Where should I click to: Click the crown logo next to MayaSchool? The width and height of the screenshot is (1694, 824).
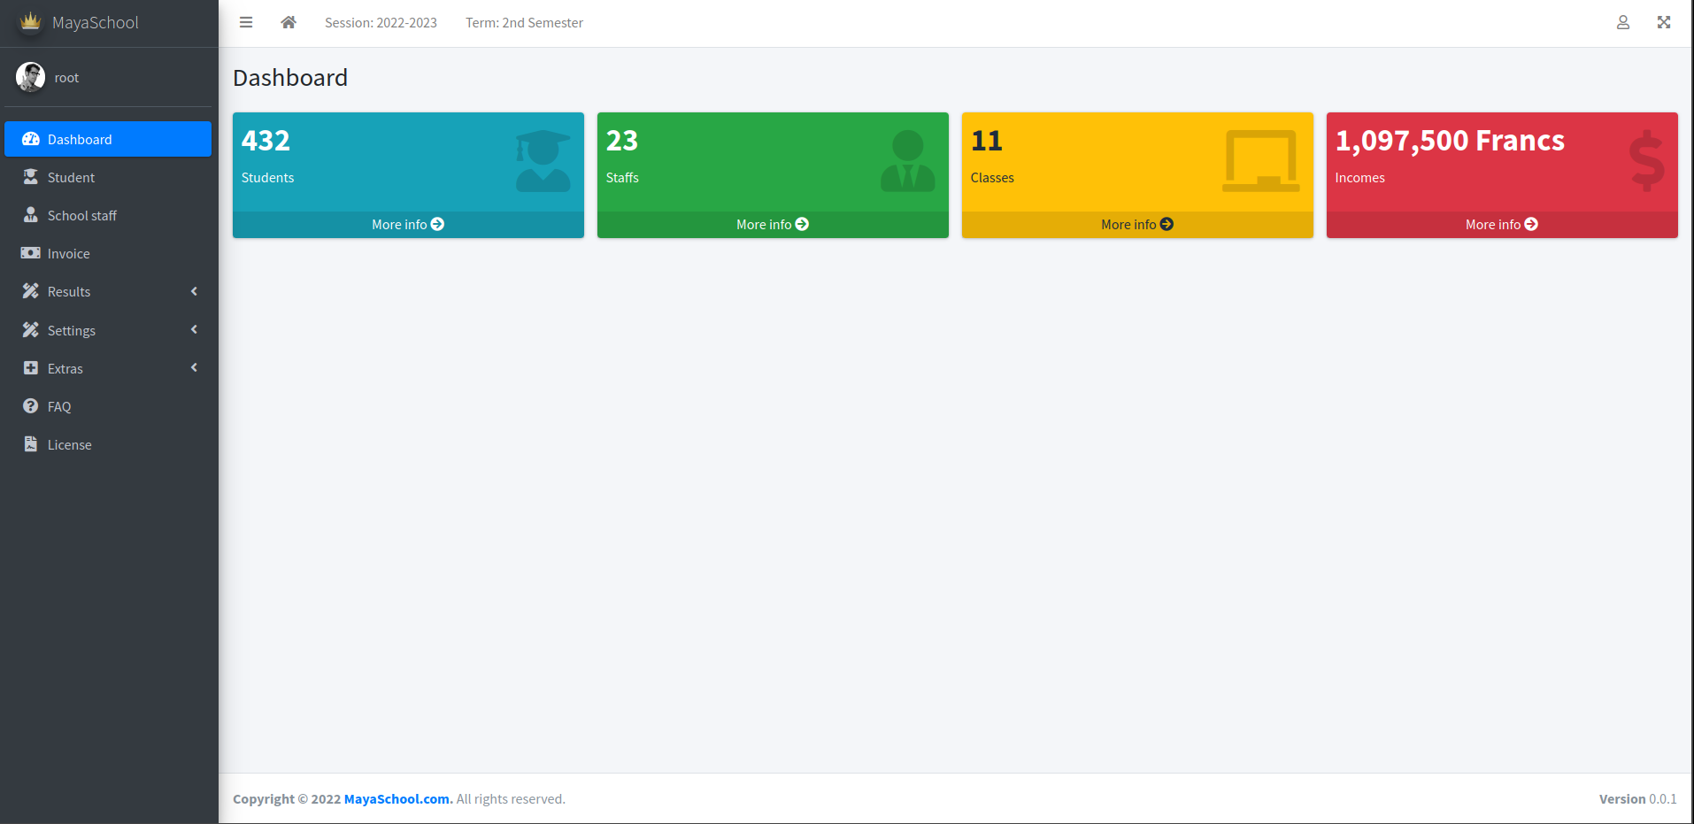pos(30,22)
